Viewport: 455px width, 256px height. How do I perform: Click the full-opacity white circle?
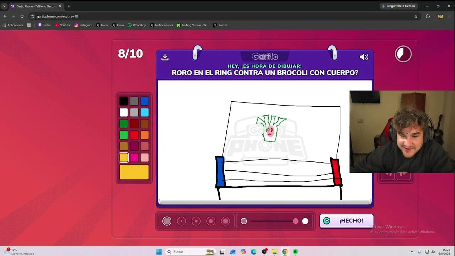coord(305,221)
